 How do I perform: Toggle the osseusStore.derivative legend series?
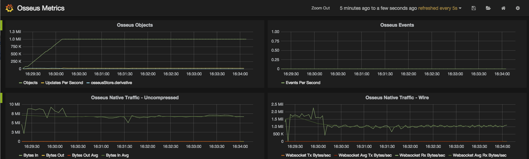click(x=112, y=83)
